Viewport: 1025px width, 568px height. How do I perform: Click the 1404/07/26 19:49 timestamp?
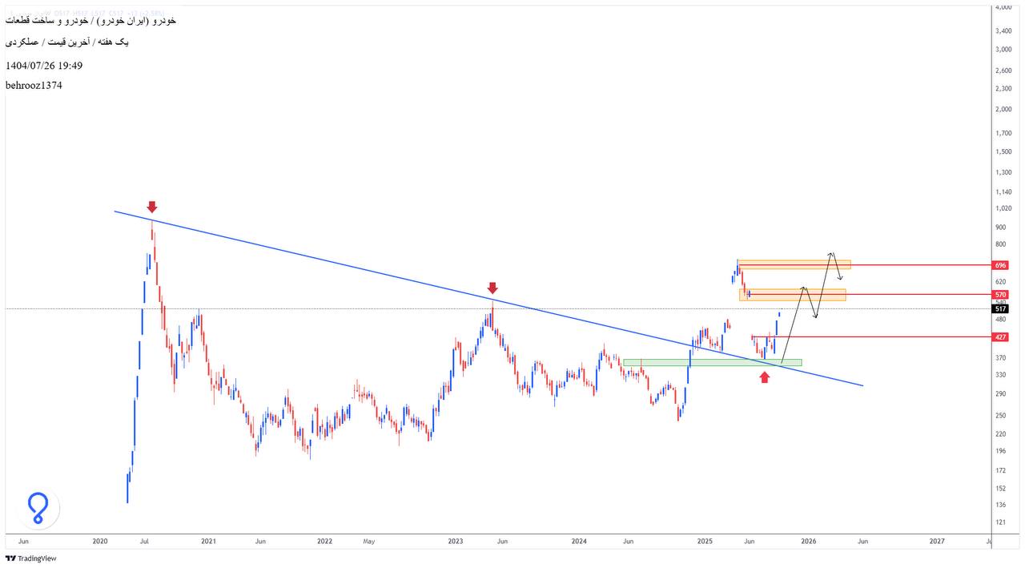pos(44,66)
